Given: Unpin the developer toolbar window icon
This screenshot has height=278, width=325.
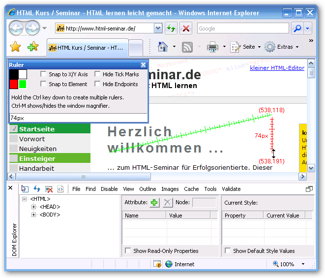Looking at the screenshot, I should [x=309, y=189].
